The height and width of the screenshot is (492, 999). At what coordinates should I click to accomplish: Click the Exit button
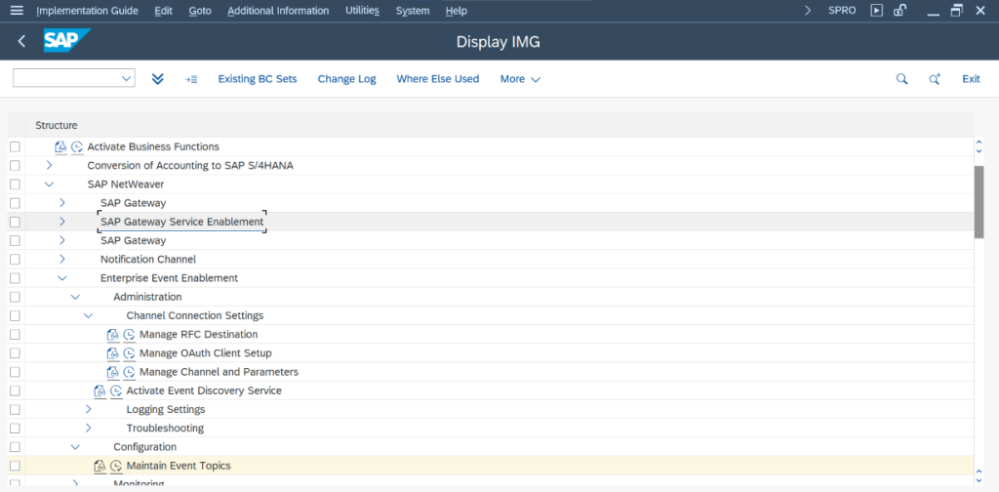[x=971, y=79]
